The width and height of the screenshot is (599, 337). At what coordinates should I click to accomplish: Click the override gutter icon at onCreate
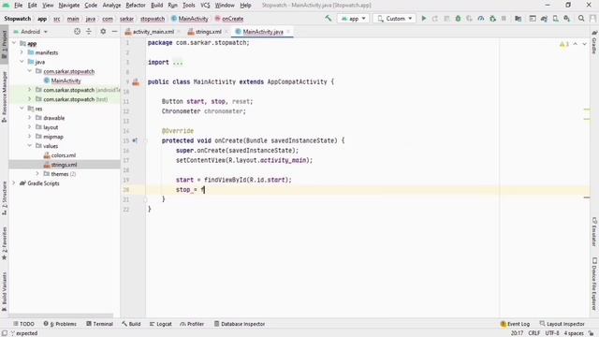pos(135,140)
